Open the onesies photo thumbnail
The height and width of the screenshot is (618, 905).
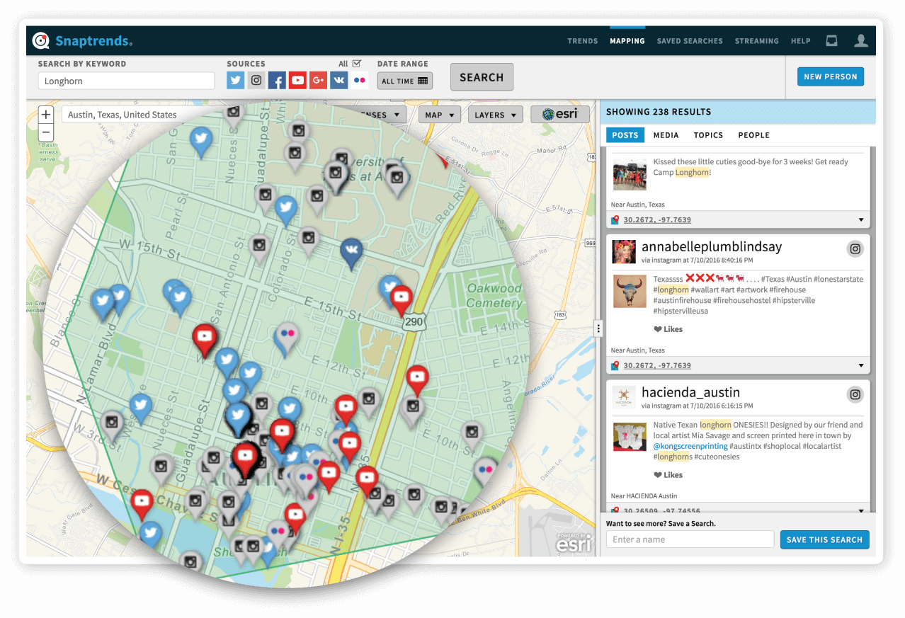click(x=630, y=437)
